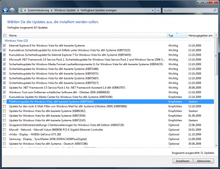Image resolution: width=220 pixels, height=169 pixels.
Task: Click the list scrollbar up arrow
Action: [216, 35]
